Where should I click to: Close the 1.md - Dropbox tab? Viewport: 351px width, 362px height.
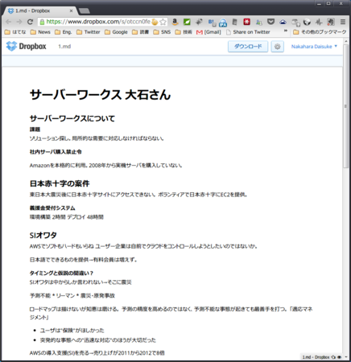(x=71, y=10)
